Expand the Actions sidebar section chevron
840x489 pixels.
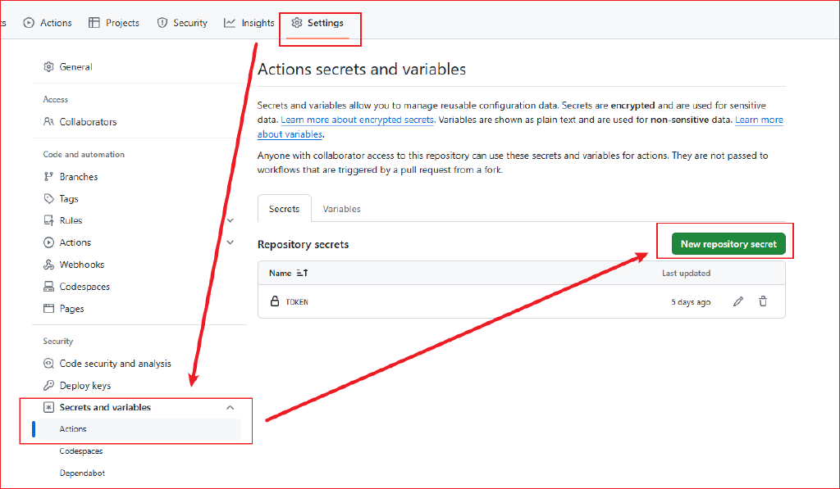click(x=231, y=242)
